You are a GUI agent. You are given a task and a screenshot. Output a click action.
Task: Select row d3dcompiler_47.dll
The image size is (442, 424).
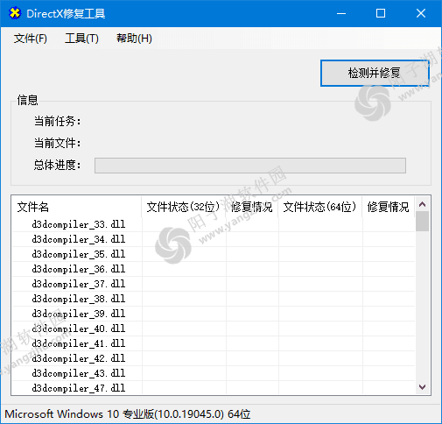(214, 388)
